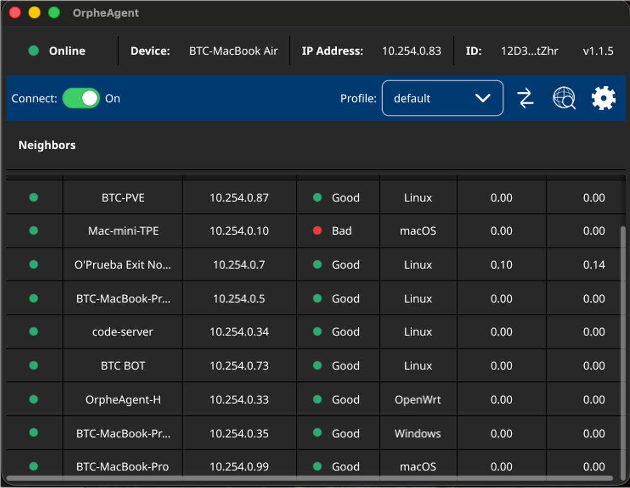Select the BTC BOT neighbor row
Viewport: 630px width, 488px height.
[x=314, y=366]
